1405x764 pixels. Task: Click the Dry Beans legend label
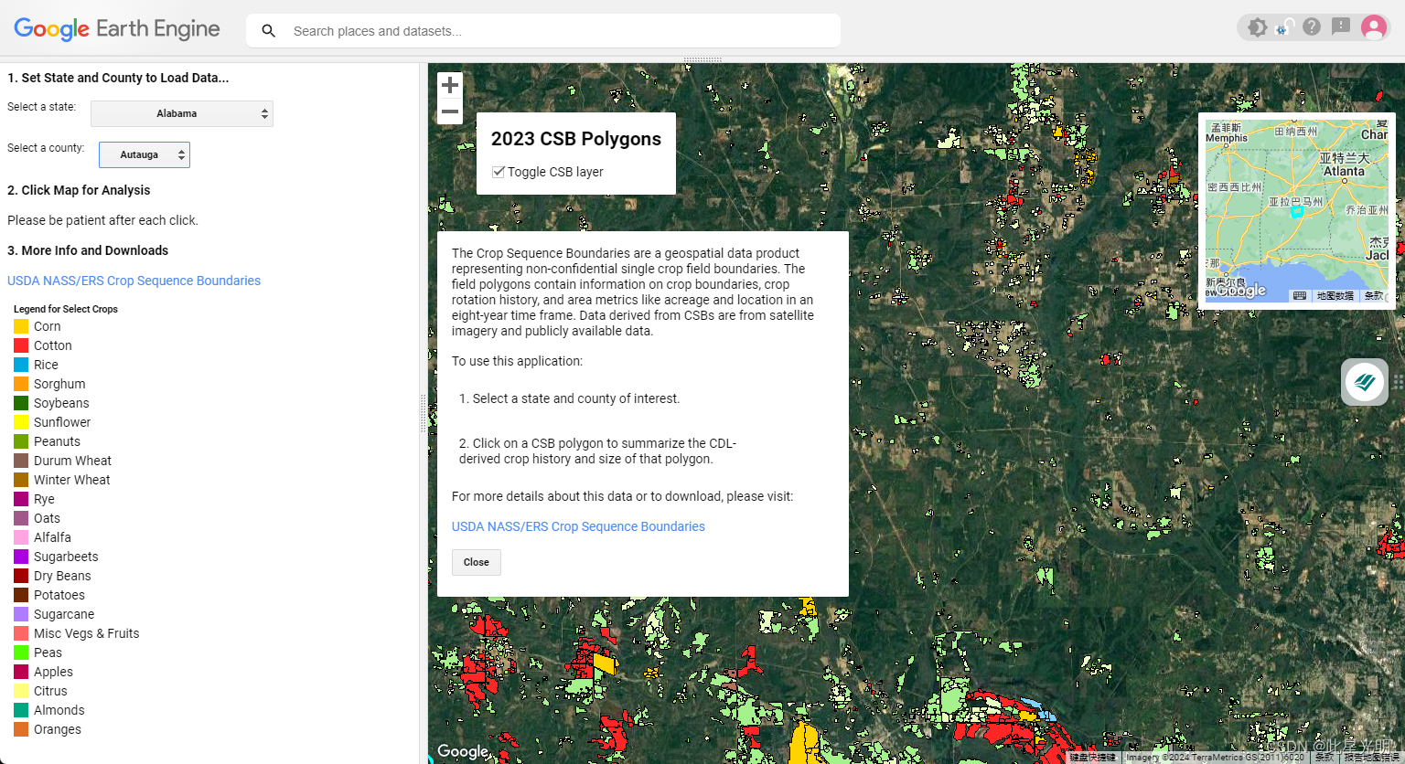62,576
